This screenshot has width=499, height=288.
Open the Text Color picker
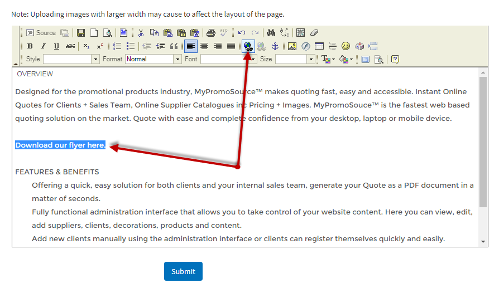(328, 59)
